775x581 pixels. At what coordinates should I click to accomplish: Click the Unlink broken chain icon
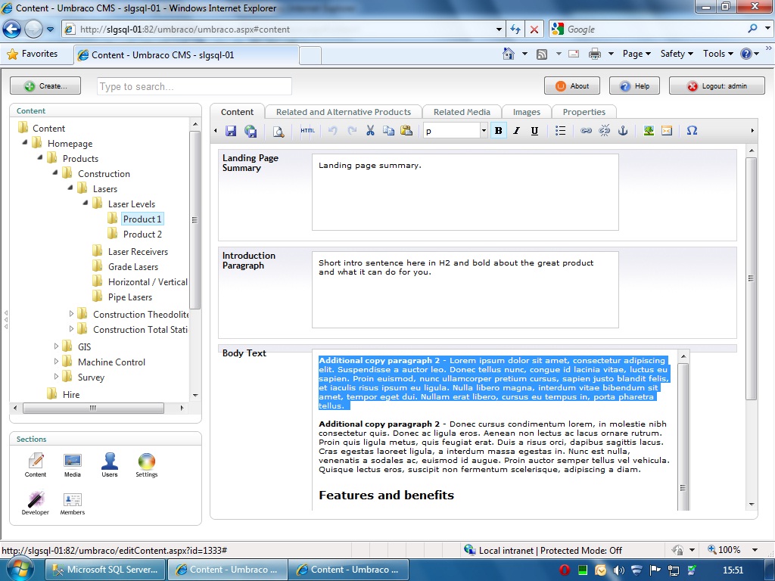tap(604, 130)
